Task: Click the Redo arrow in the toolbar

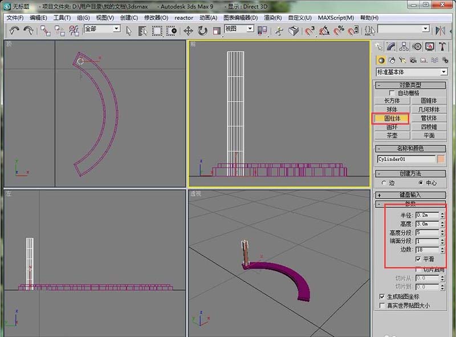Action: pyautogui.click(x=28, y=30)
